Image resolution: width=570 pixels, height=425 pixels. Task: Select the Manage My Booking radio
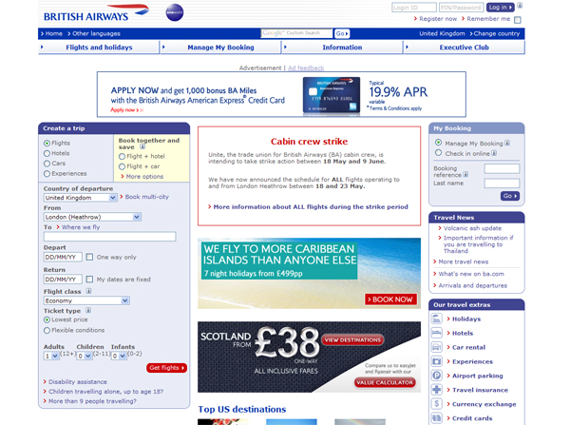[438, 143]
